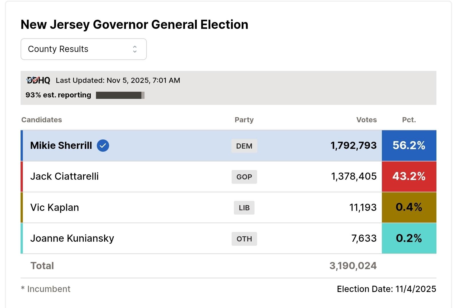Click the LIB party badge
Viewport: 457px width, 308px height.
pyautogui.click(x=244, y=208)
